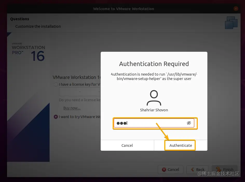Click the 'Welcome to VMware Workstation' title bar
245x182 pixels.
[124, 9]
